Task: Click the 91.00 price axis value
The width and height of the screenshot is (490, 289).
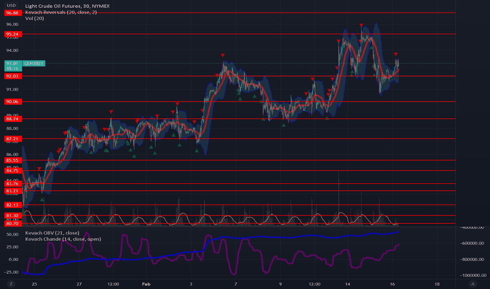Action: coord(13,89)
